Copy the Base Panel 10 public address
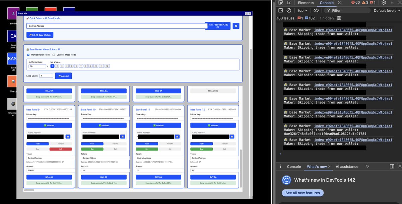Screen dimensions: 402x204 pos(123,137)
